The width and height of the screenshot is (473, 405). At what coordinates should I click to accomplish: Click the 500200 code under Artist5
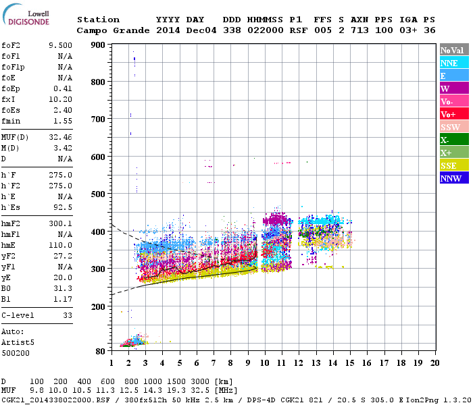pos(16,353)
